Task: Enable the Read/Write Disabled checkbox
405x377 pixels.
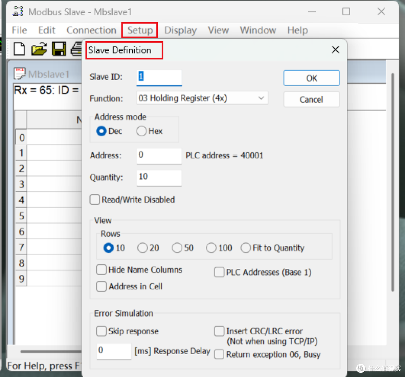Action: pyautogui.click(x=94, y=200)
